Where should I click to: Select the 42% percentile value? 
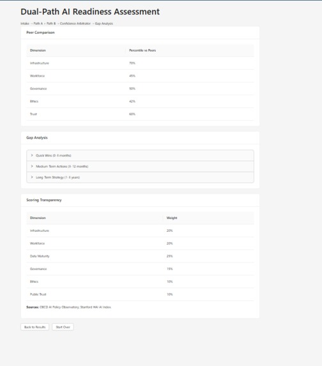(132, 102)
